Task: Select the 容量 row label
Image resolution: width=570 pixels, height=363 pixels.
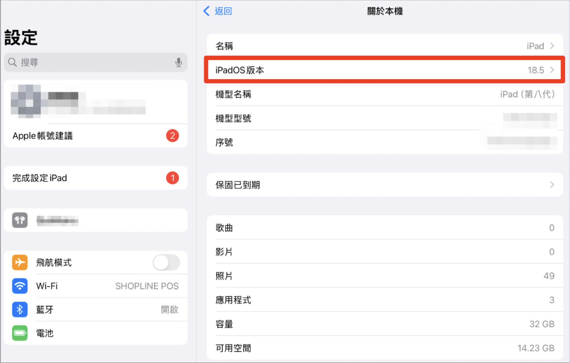Action: pos(224,324)
